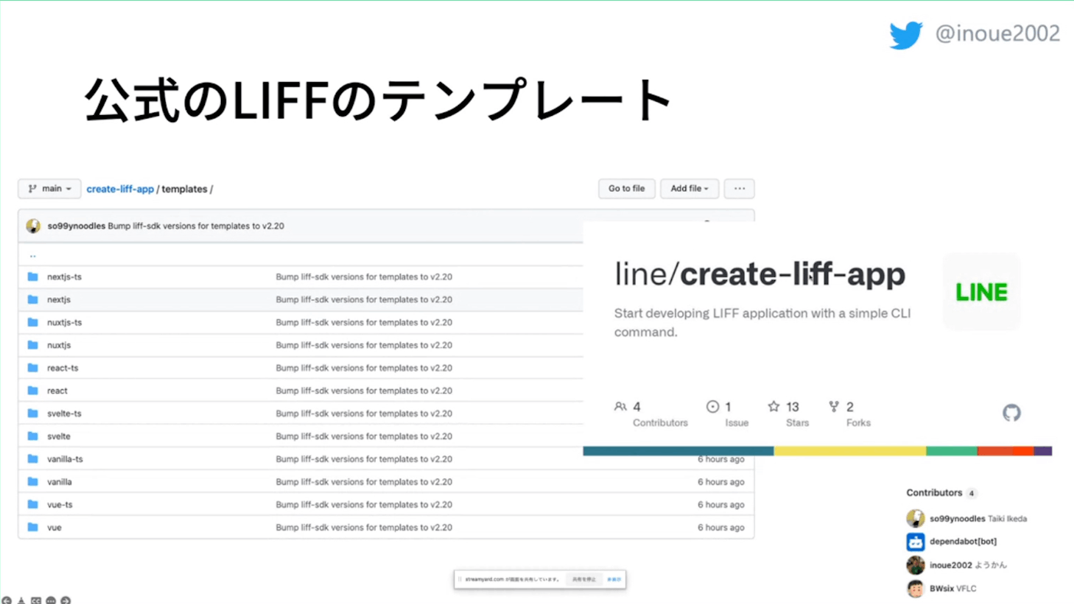The width and height of the screenshot is (1074, 604).
Task: Click the Issue circle icon on the card
Action: pos(713,407)
